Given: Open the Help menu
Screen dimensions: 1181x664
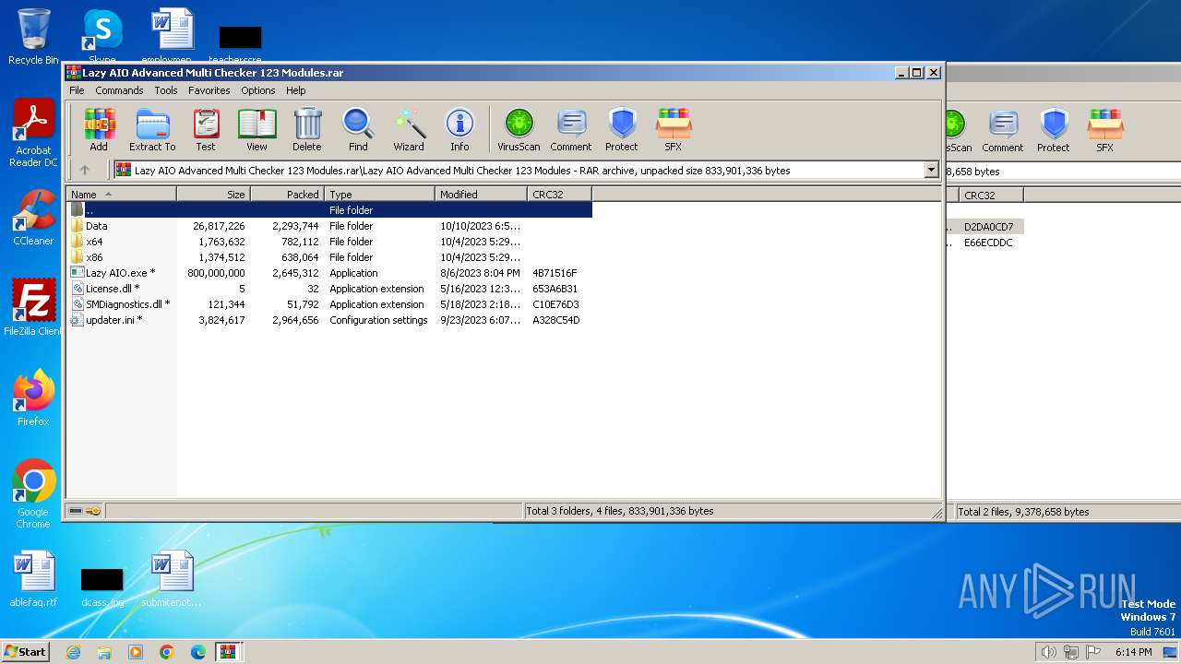Looking at the screenshot, I should (x=295, y=90).
